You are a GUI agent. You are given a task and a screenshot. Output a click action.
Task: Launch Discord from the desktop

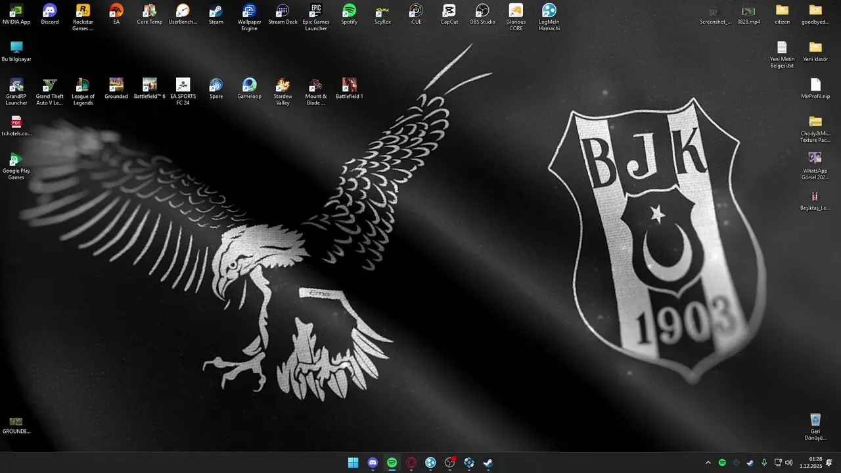[50, 14]
